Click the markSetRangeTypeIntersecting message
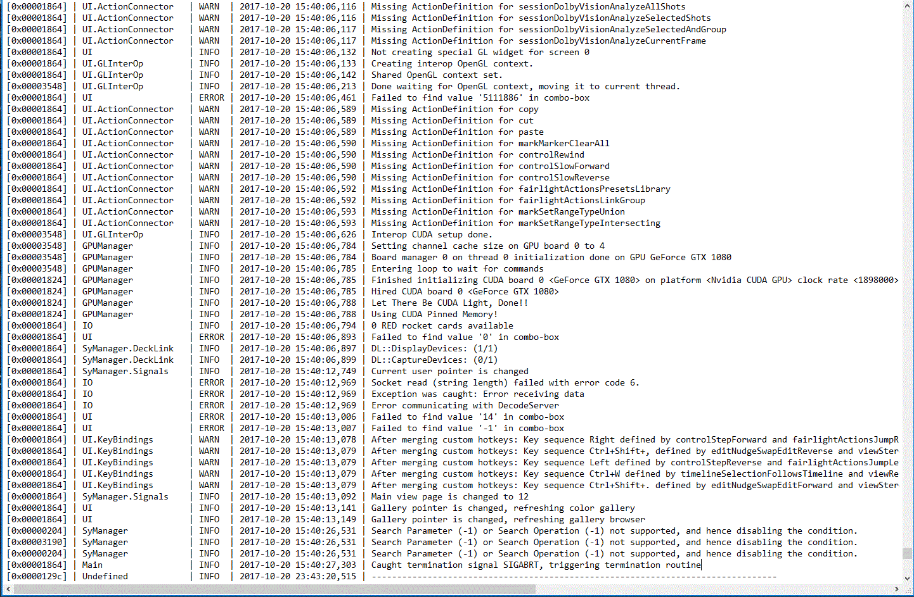The height and width of the screenshot is (597, 914). pos(515,223)
